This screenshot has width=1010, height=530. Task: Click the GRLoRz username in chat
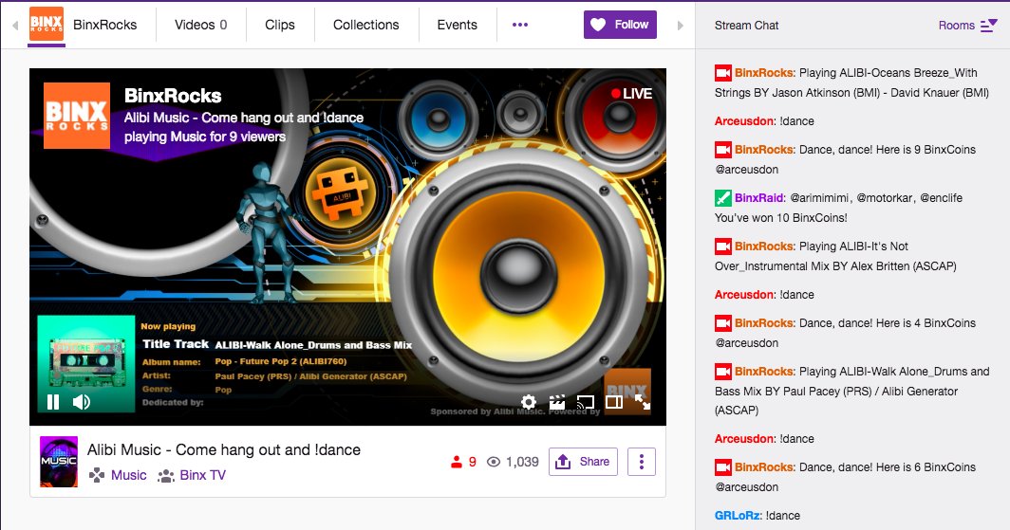(x=738, y=516)
